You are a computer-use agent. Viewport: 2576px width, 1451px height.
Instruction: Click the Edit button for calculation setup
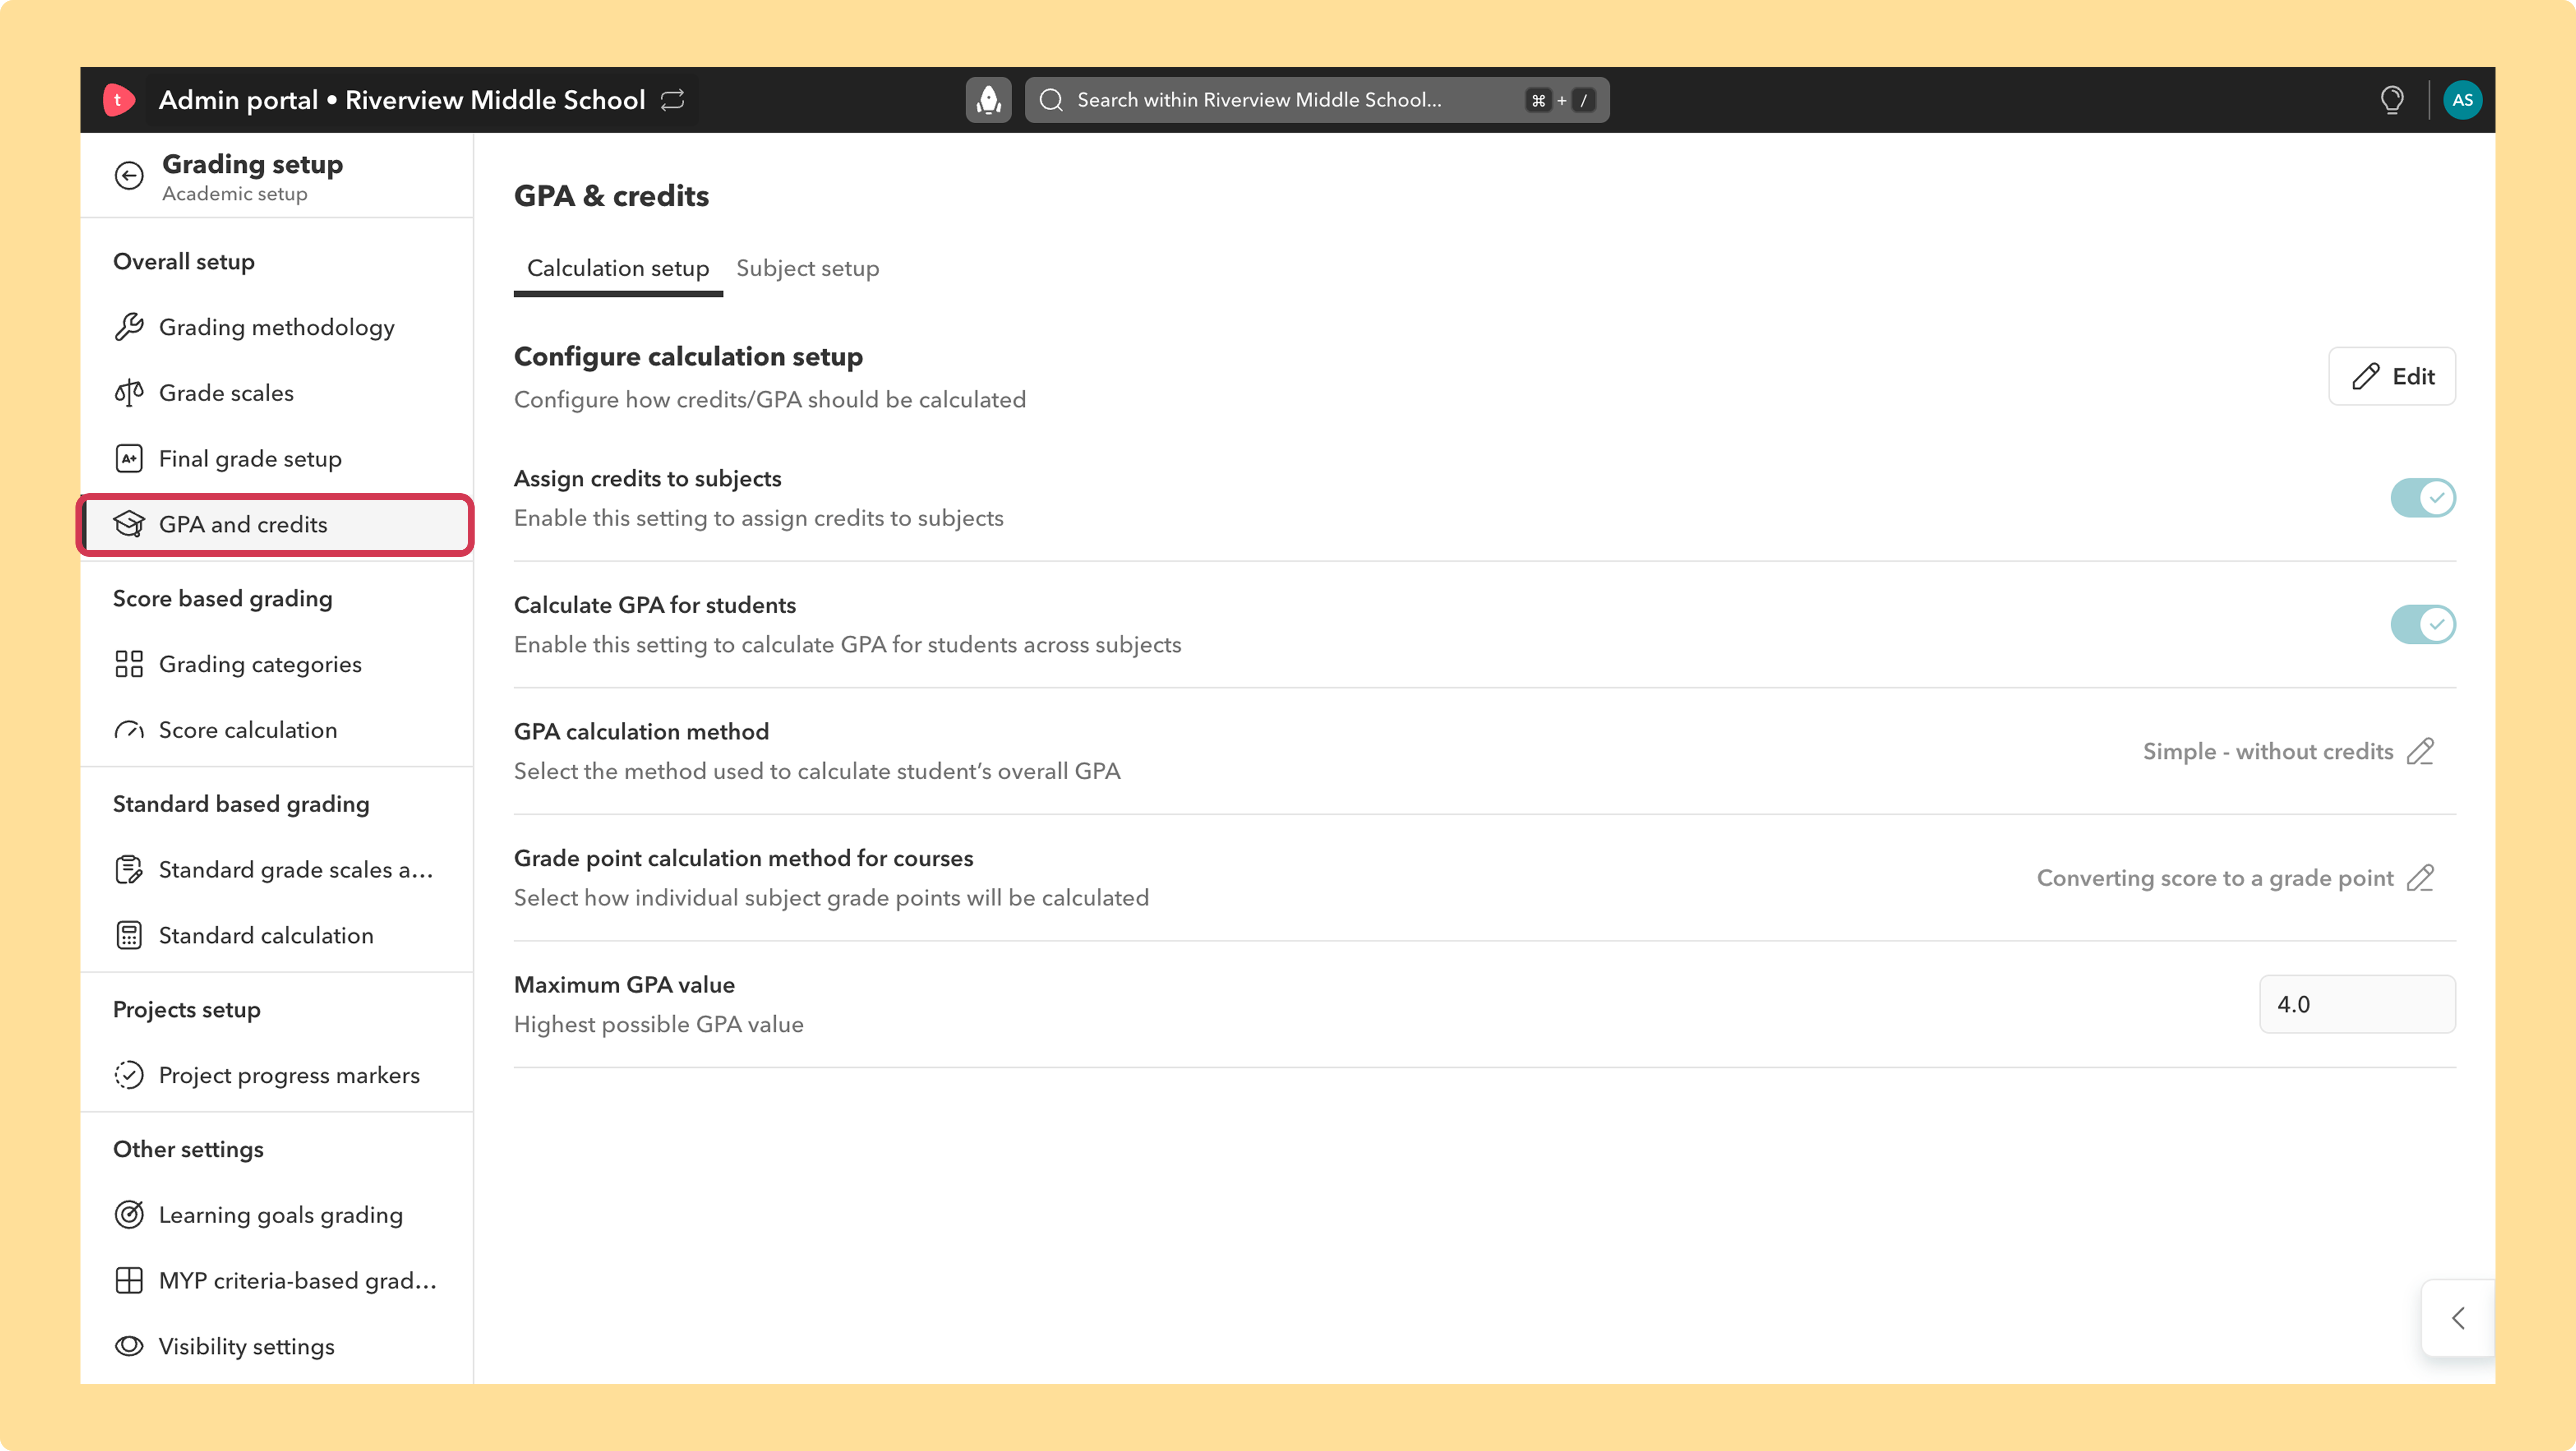click(2392, 376)
